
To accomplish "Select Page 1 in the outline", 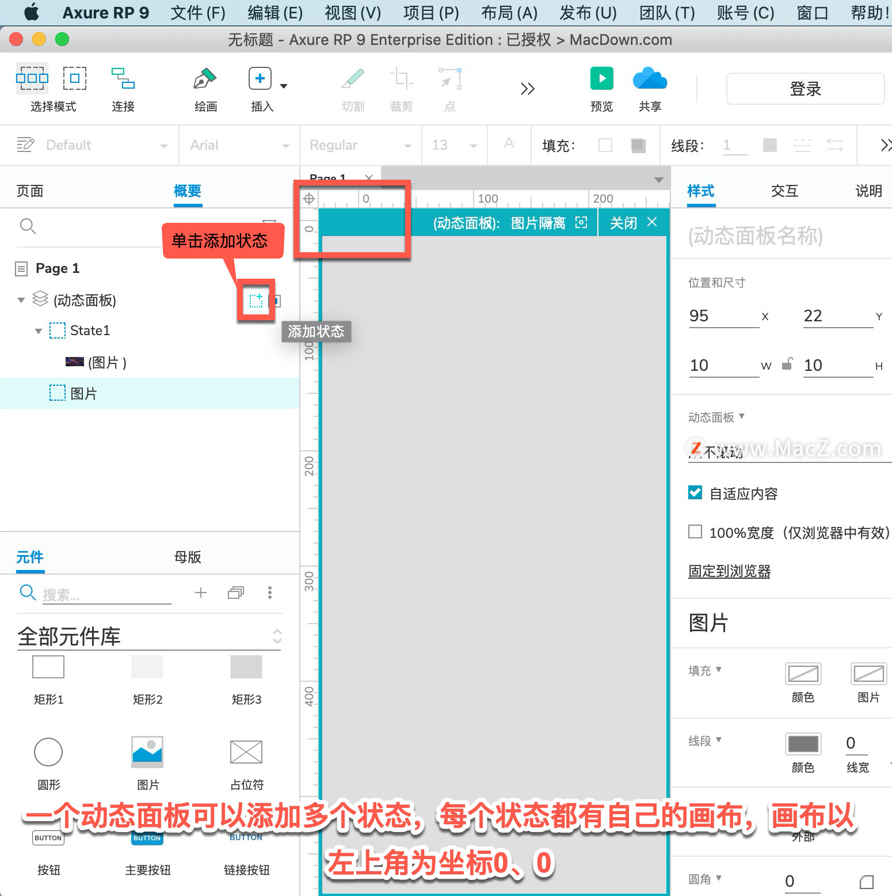I will [58, 268].
